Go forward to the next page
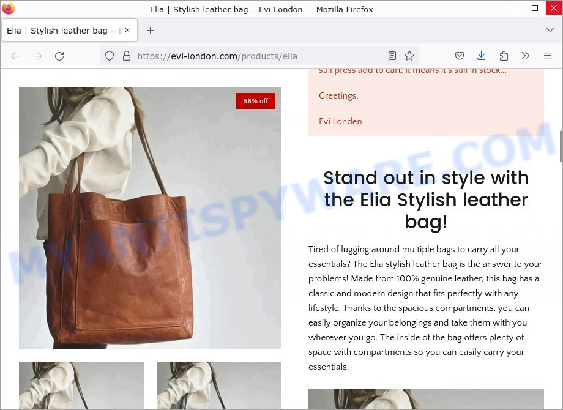This screenshot has height=410, width=563. (x=37, y=56)
